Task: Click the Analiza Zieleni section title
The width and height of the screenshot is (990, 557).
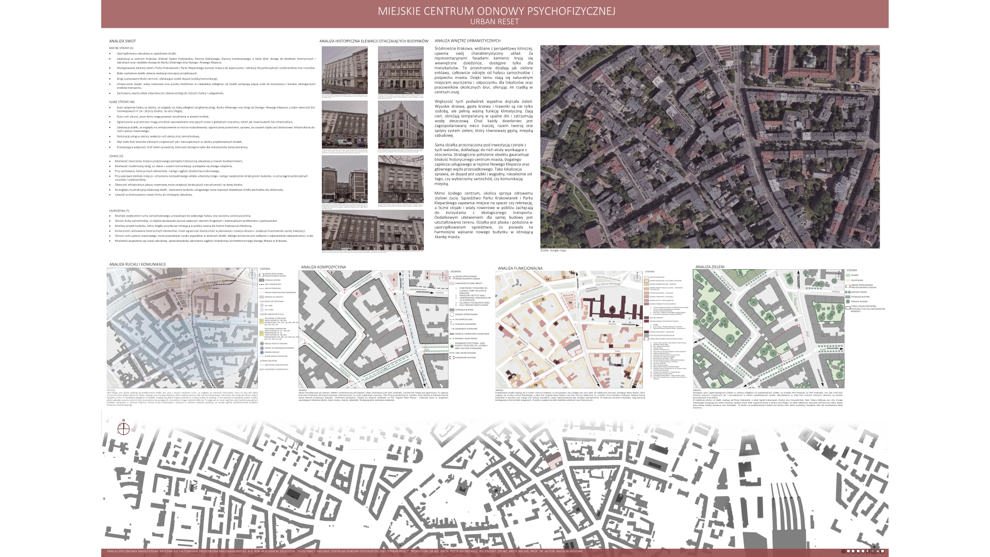Action: [709, 267]
